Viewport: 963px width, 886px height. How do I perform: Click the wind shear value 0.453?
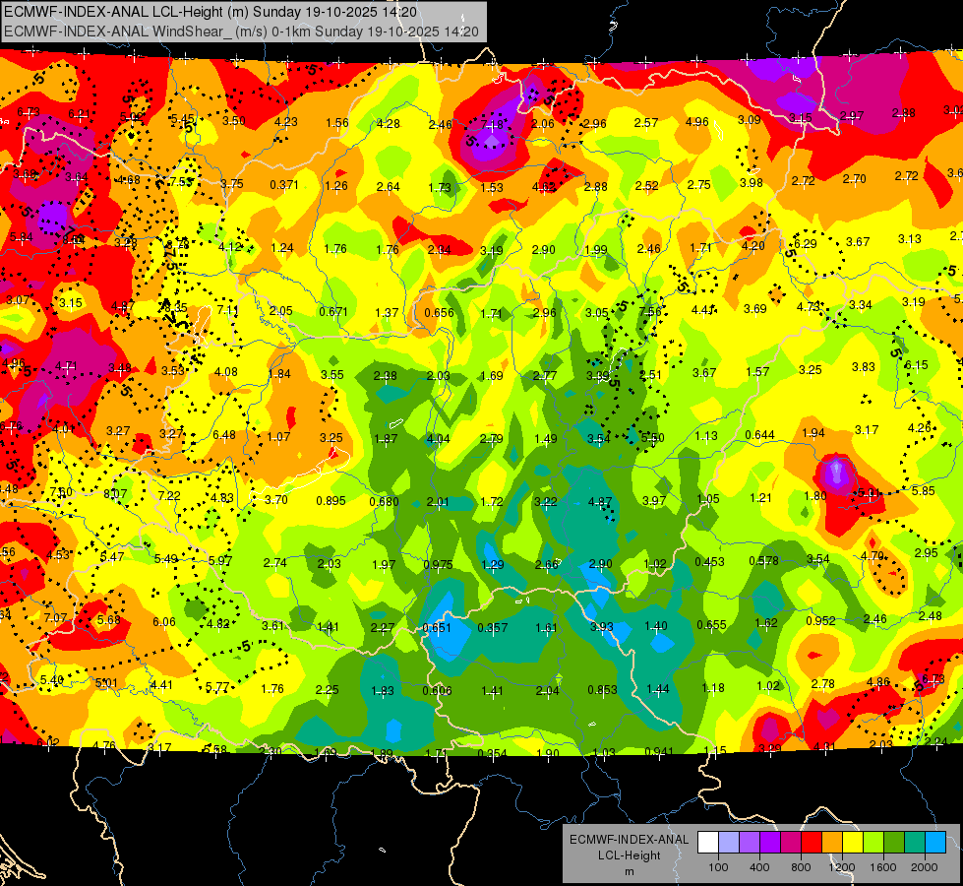point(709,562)
